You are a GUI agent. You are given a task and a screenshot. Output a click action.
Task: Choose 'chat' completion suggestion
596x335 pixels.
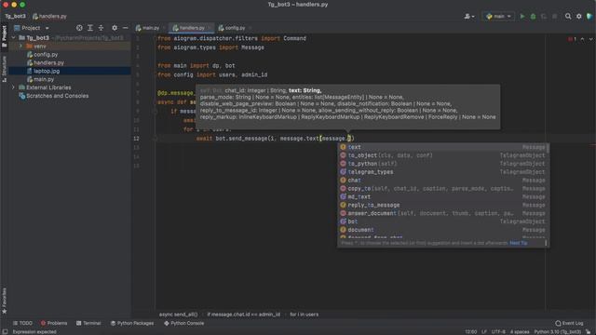(443, 180)
